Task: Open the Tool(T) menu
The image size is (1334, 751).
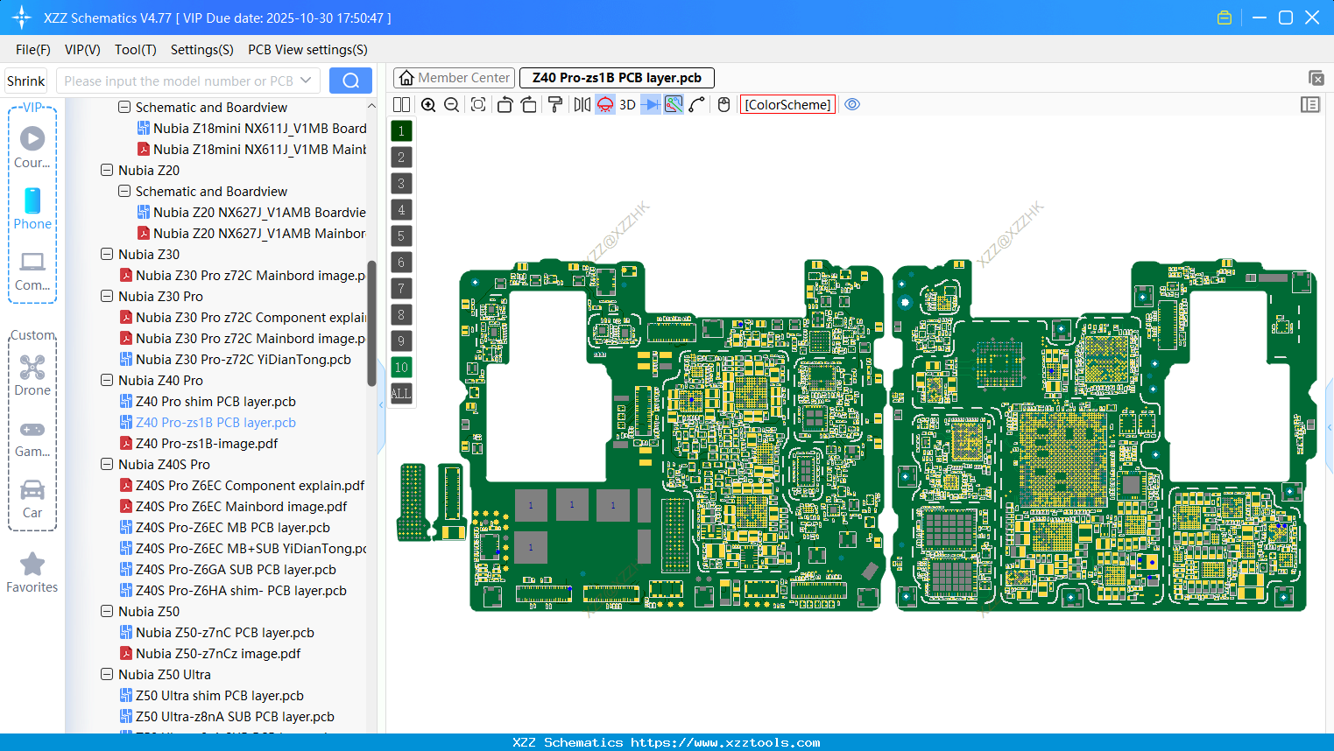Action: [135, 50]
